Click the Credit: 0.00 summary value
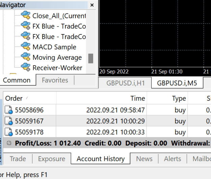The height and width of the screenshot is (179, 211). pos(103,143)
